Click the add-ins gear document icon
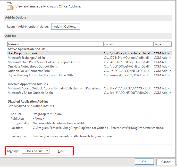This screenshot has height=167, width=177. [x=10, y=6]
